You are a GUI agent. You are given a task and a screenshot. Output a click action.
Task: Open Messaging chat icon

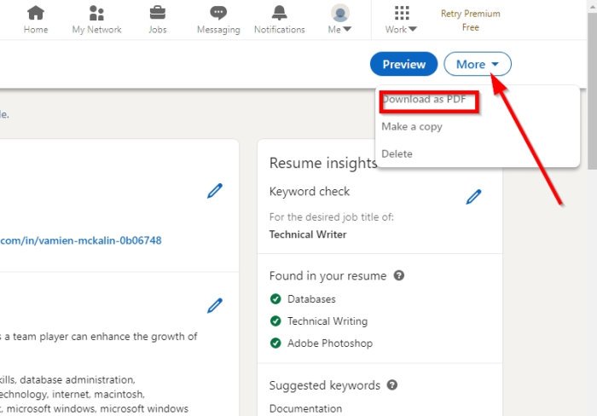(218, 14)
